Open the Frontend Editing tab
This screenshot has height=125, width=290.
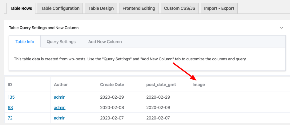tap(139, 8)
